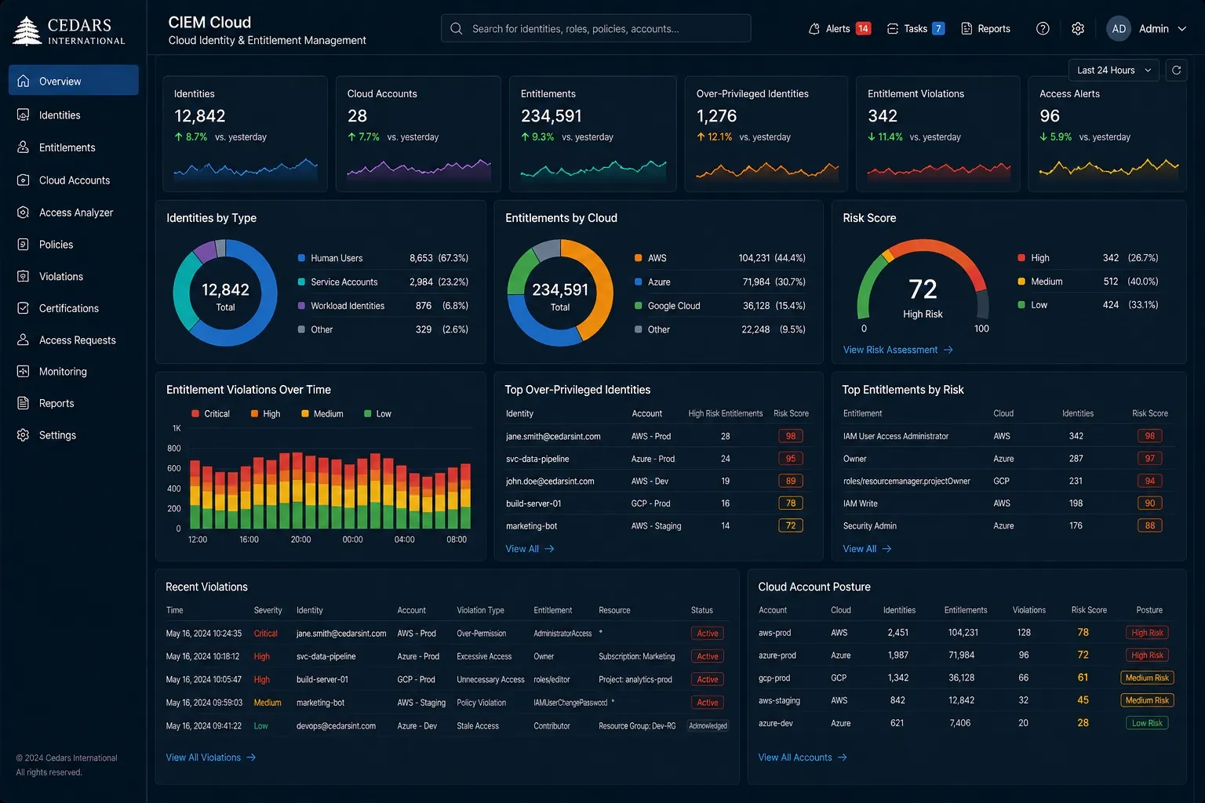
Task: Click the High red swatch in Risk Score legend
Action: [x=1021, y=258]
